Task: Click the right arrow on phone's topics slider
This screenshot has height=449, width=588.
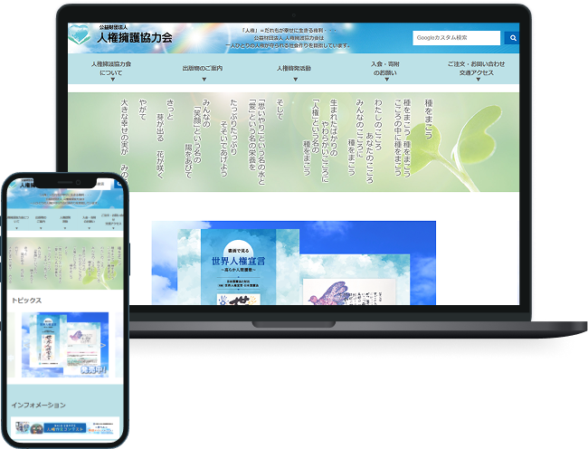Action: pyautogui.click(x=103, y=346)
